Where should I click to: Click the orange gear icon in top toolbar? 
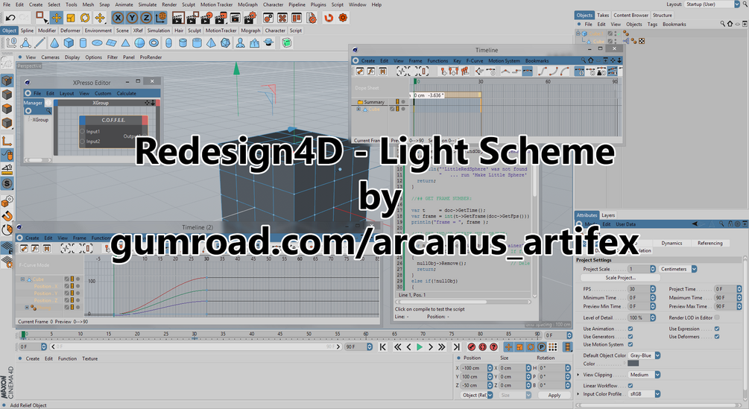pyautogui.click(x=343, y=18)
